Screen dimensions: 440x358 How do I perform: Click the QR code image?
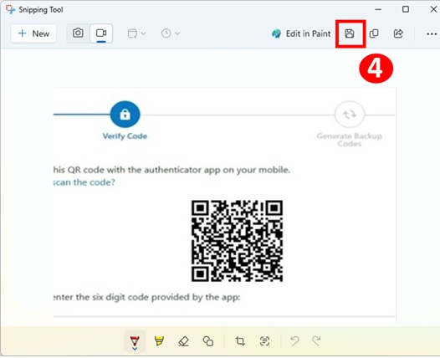point(237,241)
